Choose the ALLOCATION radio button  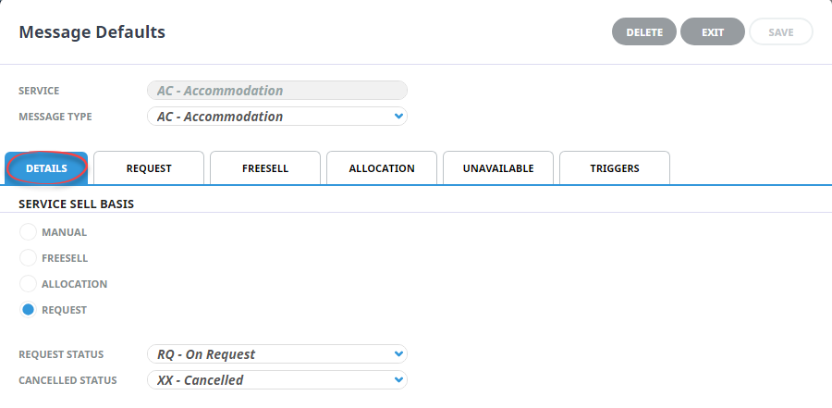pos(28,284)
